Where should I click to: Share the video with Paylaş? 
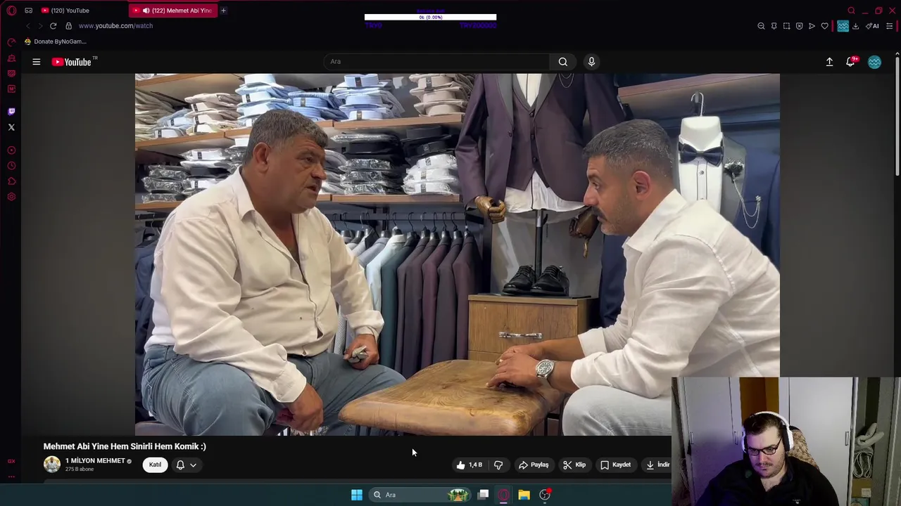(x=534, y=465)
